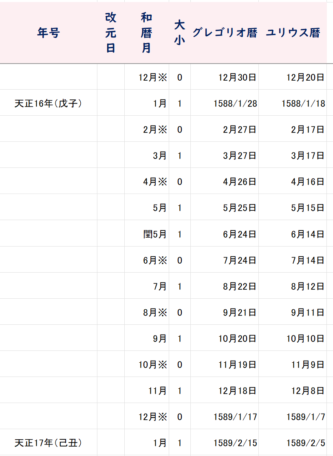Select the 天正17年(己丑) cell
This screenshot has width=333, height=456.
48,442
